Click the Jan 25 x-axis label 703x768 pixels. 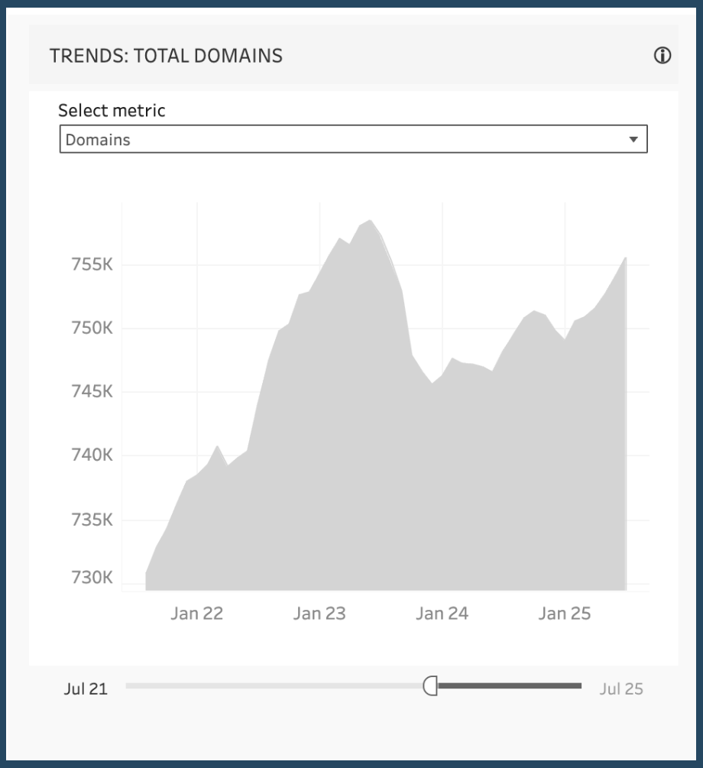click(x=565, y=613)
